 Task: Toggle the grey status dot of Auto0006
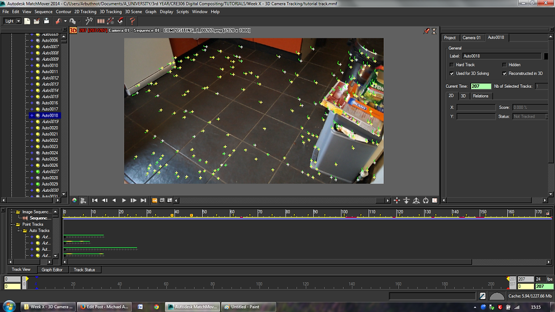pos(38,40)
